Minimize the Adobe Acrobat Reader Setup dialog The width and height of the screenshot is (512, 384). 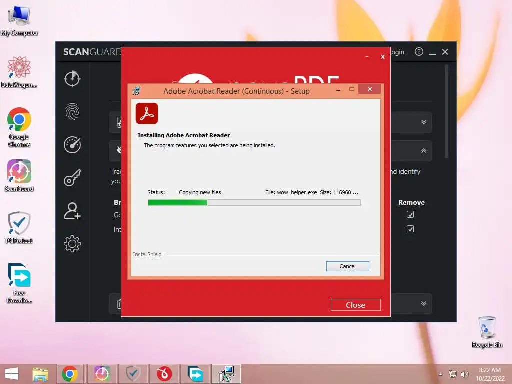point(338,90)
